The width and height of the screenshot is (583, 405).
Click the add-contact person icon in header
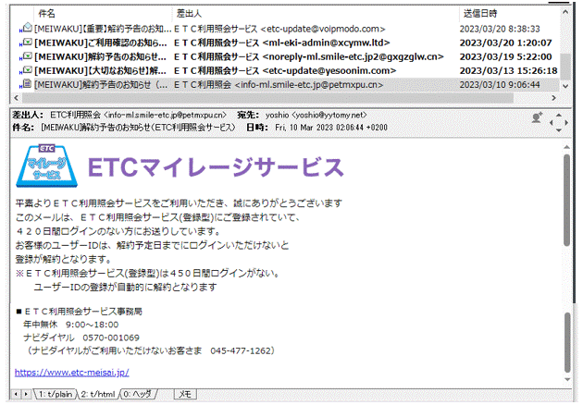(537, 117)
